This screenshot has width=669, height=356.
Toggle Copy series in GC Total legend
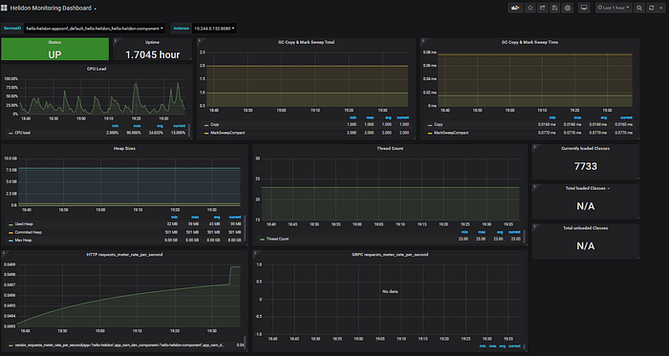pyautogui.click(x=214, y=125)
